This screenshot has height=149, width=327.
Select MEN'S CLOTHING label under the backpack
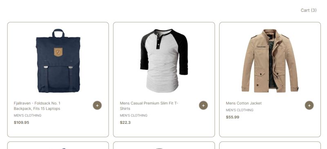click(27, 116)
